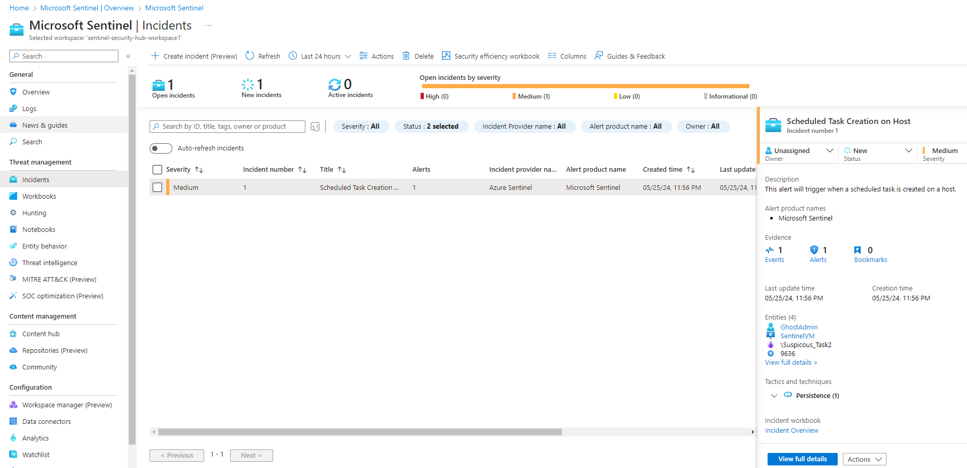Viewport: 967px width, 468px height.
Task: Click the Bookmarks evidence icon
Action: [857, 250]
